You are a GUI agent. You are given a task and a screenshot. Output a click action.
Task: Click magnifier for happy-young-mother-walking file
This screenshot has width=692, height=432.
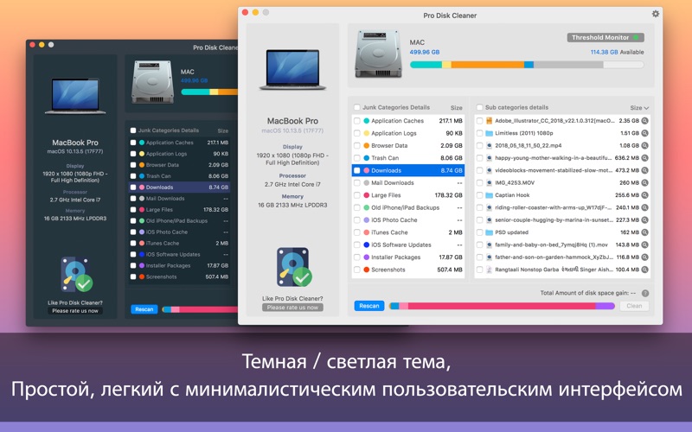point(644,158)
